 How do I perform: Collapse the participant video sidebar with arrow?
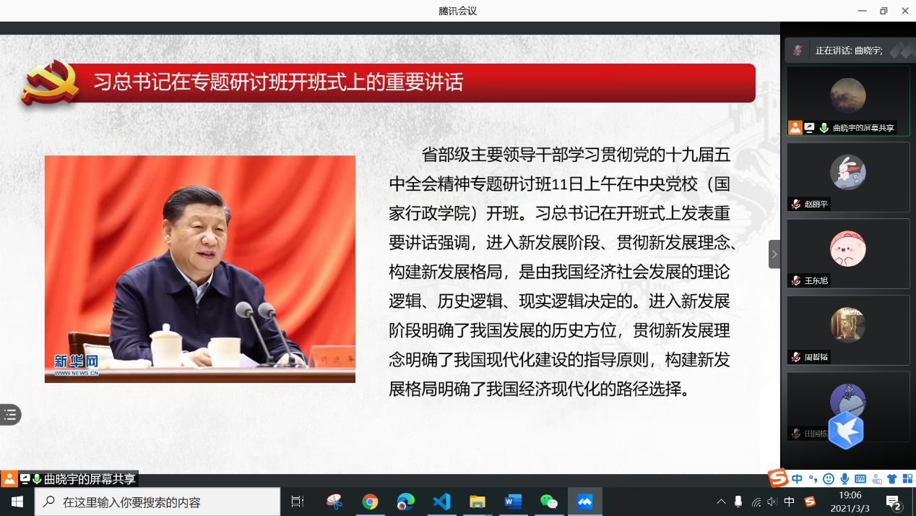pos(774,254)
